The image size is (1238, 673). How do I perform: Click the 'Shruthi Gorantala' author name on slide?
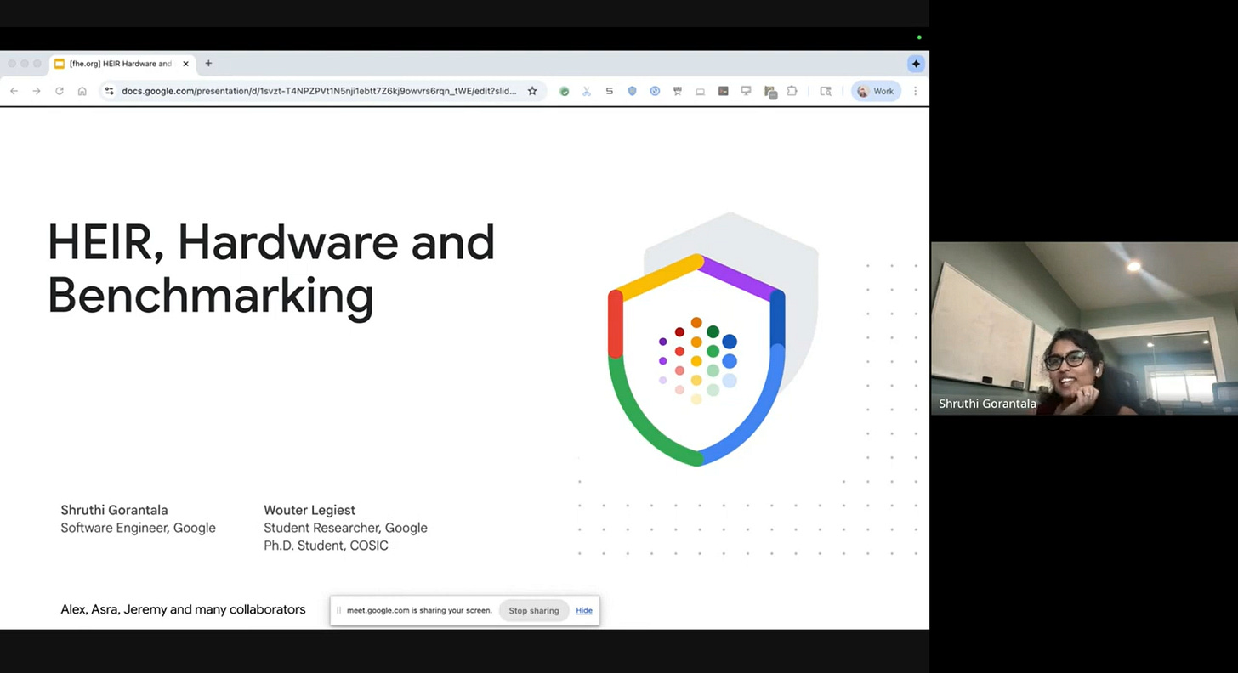pyautogui.click(x=114, y=510)
